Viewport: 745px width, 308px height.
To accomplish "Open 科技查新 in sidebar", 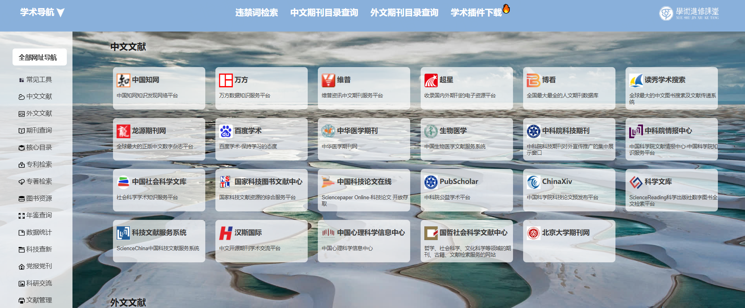I will [x=36, y=249].
